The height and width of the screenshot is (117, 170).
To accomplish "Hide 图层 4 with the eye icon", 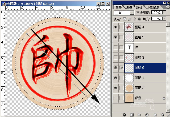I will pyautogui.click(x=115, y=27).
